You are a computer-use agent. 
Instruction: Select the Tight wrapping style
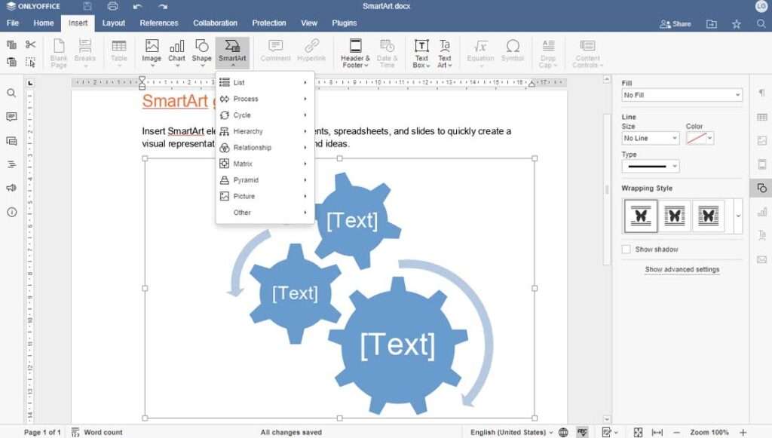(708, 216)
